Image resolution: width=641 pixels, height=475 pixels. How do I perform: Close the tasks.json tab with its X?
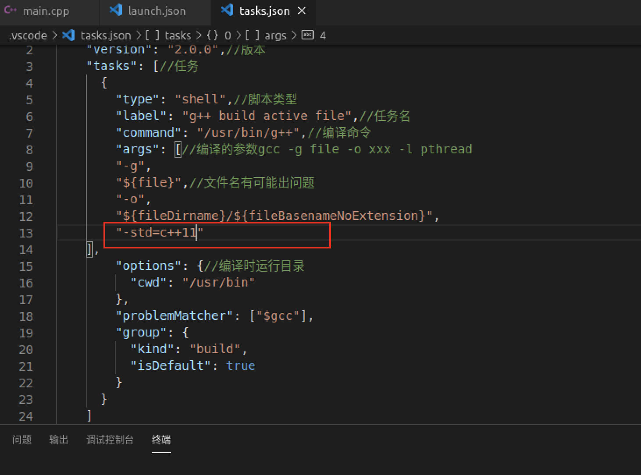302,11
